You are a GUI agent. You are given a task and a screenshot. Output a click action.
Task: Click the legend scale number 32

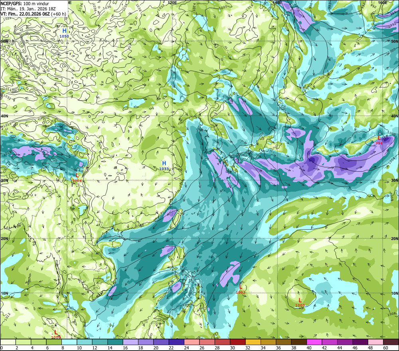click(x=248, y=348)
